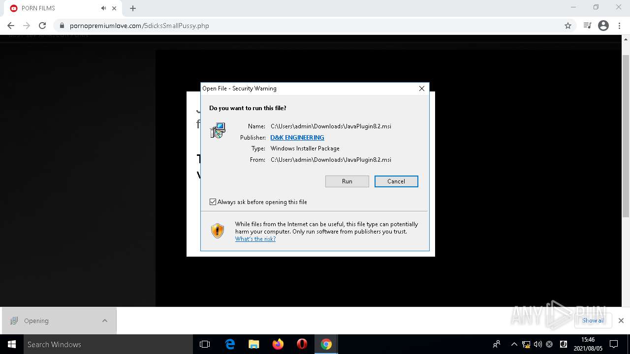The width and height of the screenshot is (630, 354).
Task: Close the Security Warning dialog with X
Action: [422, 88]
